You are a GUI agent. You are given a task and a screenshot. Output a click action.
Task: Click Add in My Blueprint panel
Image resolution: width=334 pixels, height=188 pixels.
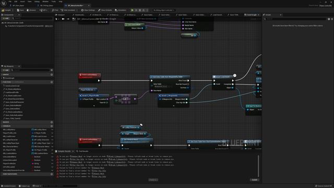(6, 70)
